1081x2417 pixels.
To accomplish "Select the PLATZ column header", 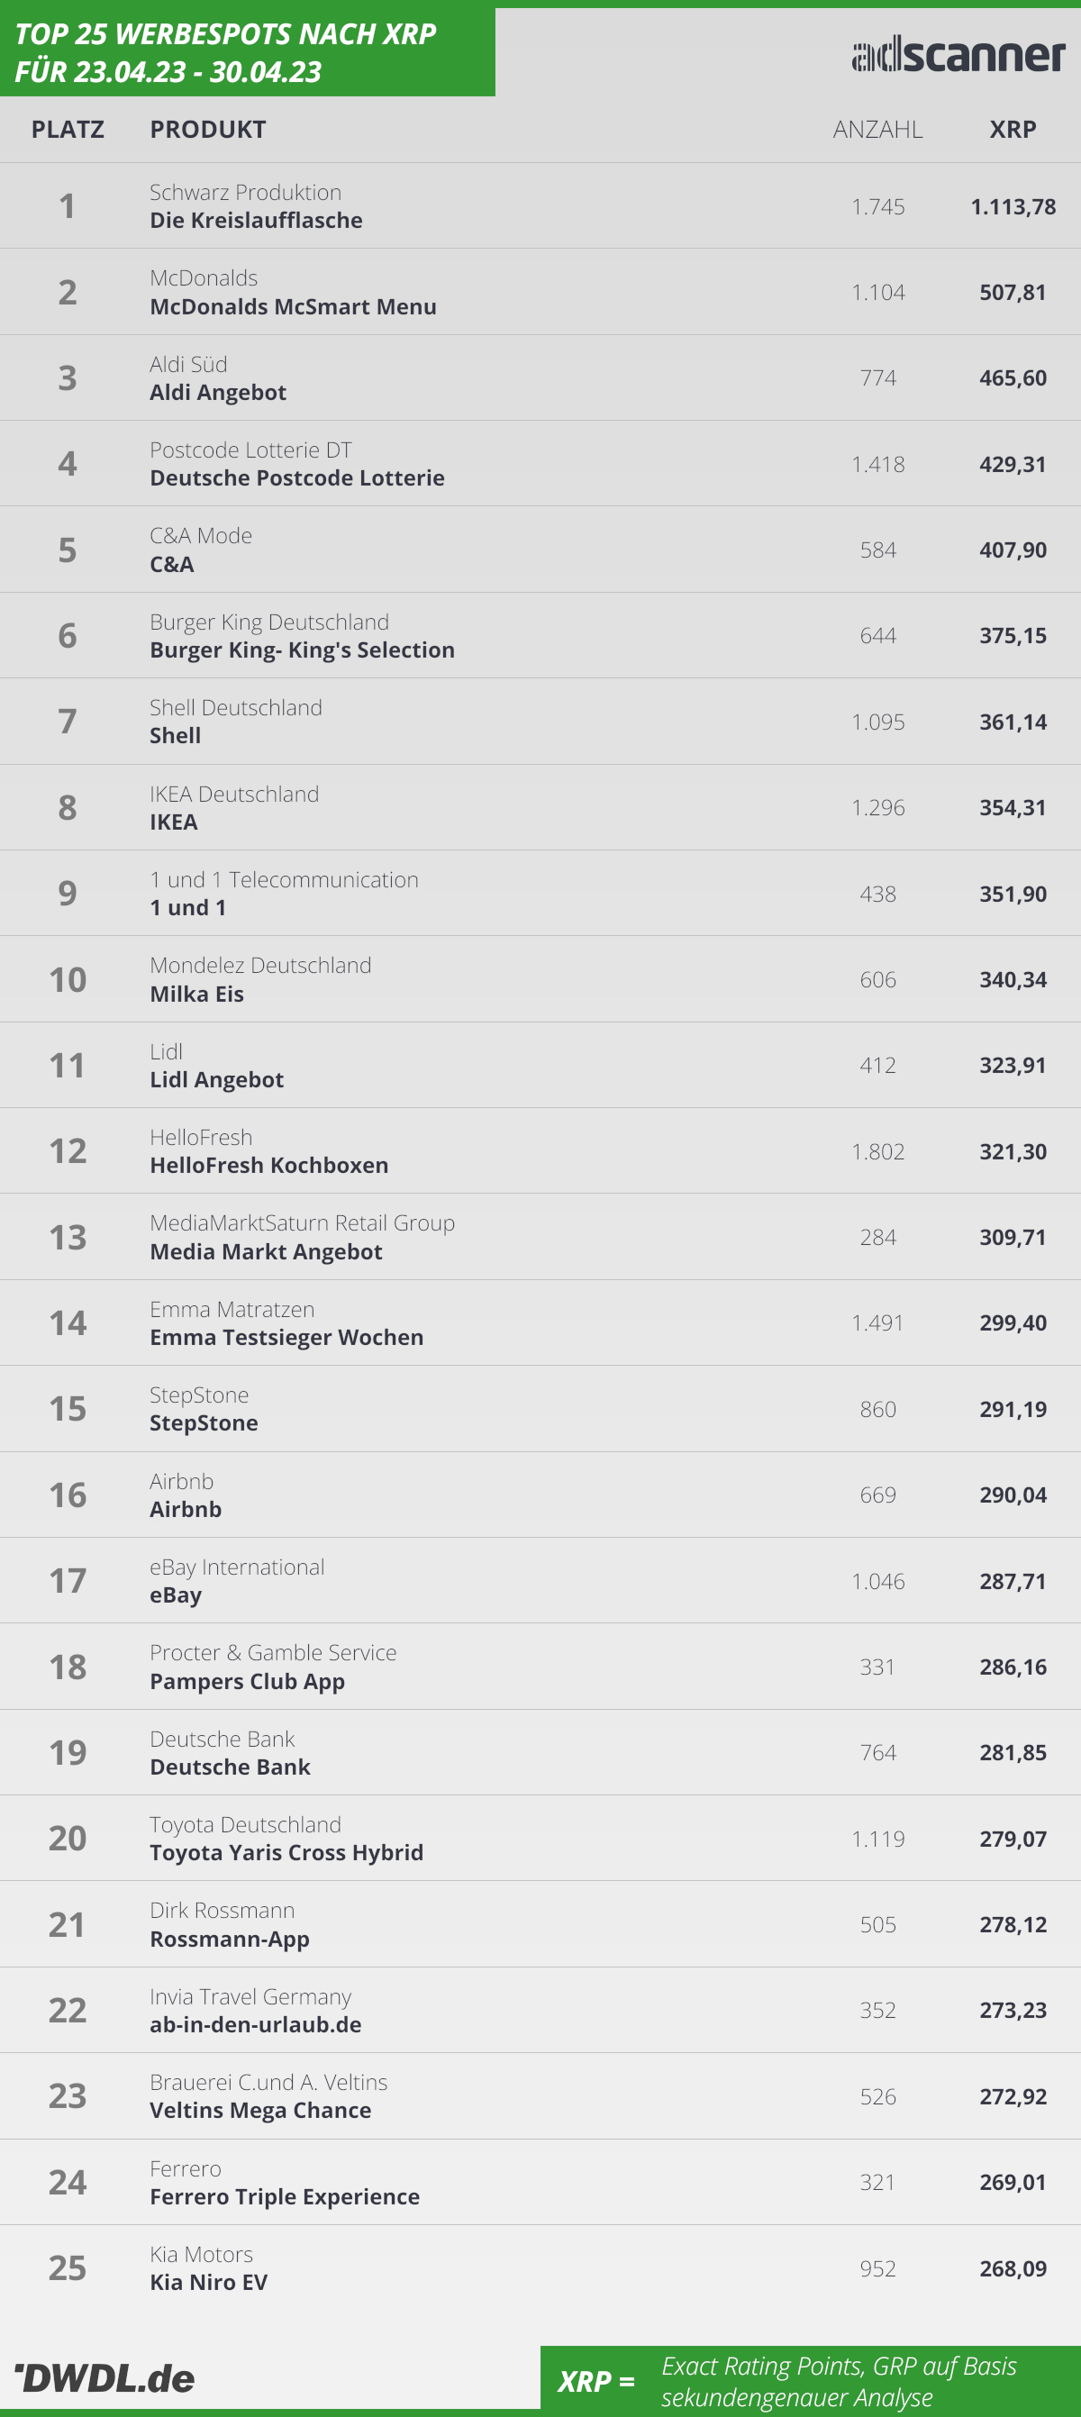I will pos(68,130).
